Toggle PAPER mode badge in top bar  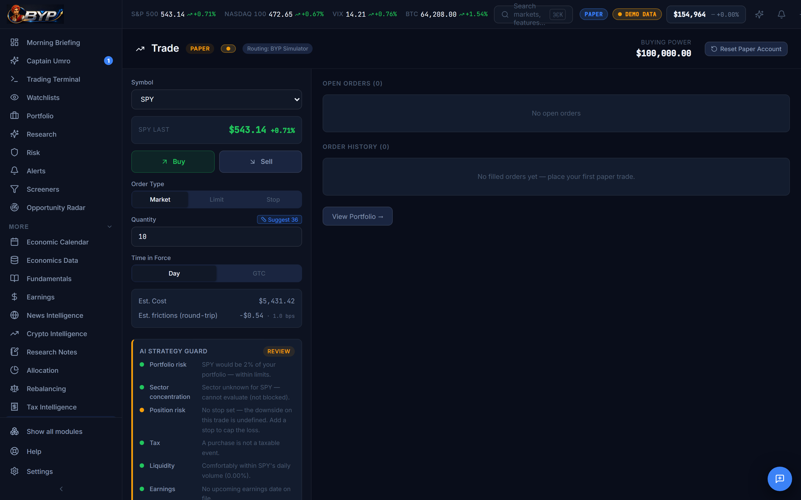[x=594, y=14]
